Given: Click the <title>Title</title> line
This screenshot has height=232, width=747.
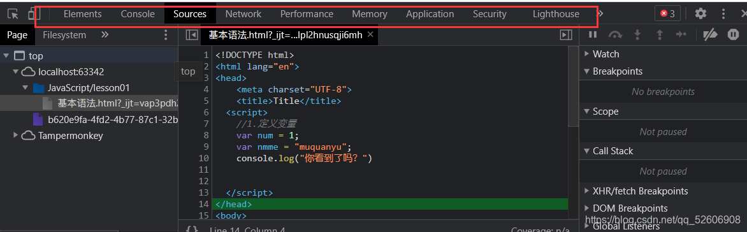Looking at the screenshot, I should tap(288, 101).
